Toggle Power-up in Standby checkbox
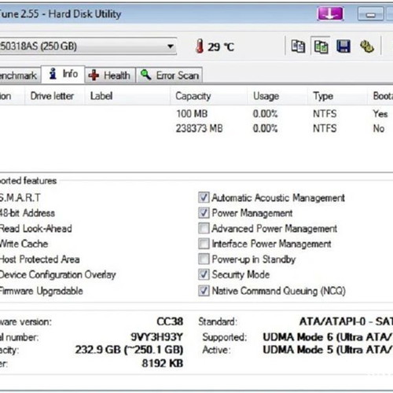 [x=204, y=259]
